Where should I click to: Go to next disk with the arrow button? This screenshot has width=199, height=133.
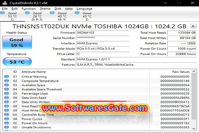point(193,26)
